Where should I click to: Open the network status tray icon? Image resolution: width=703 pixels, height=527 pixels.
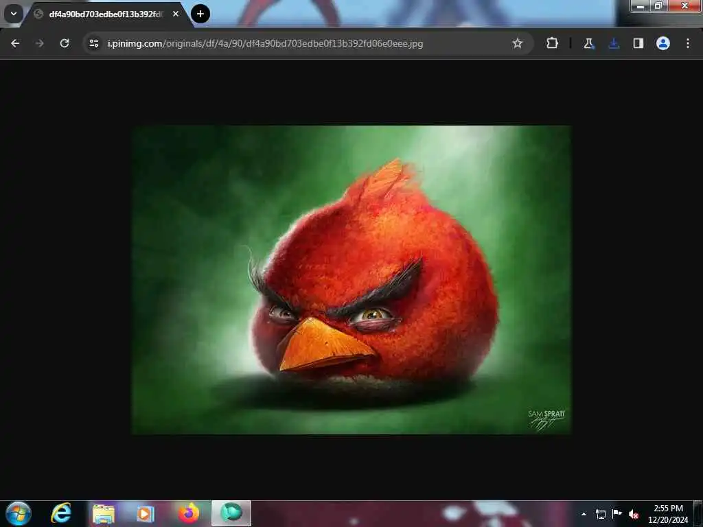click(x=600, y=514)
